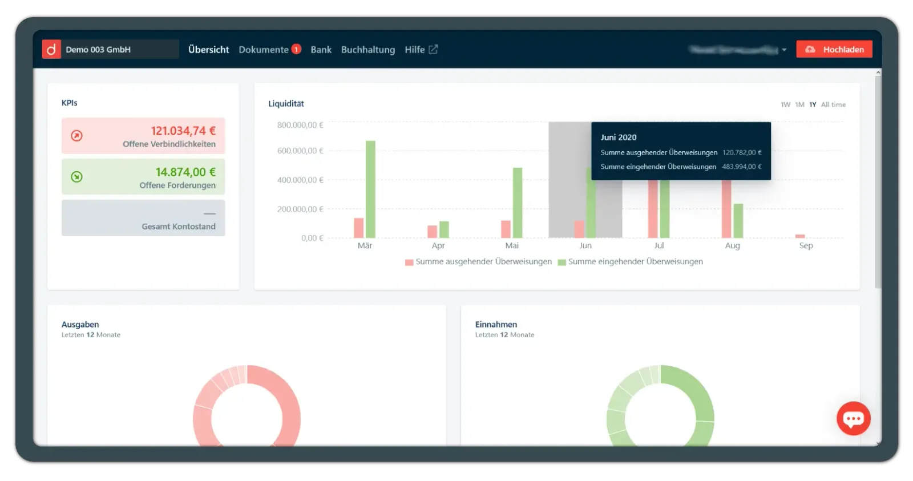Click the red arrow icon for Offene Verbindlichkeiten

(x=76, y=136)
